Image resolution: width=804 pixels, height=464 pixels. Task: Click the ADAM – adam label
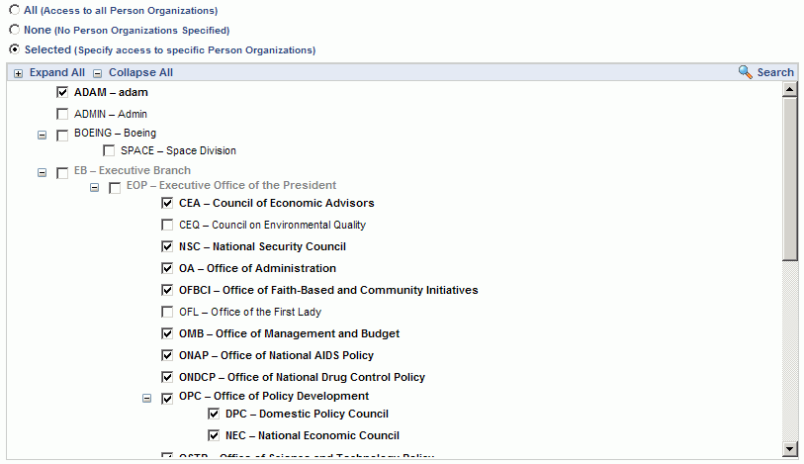point(111,92)
